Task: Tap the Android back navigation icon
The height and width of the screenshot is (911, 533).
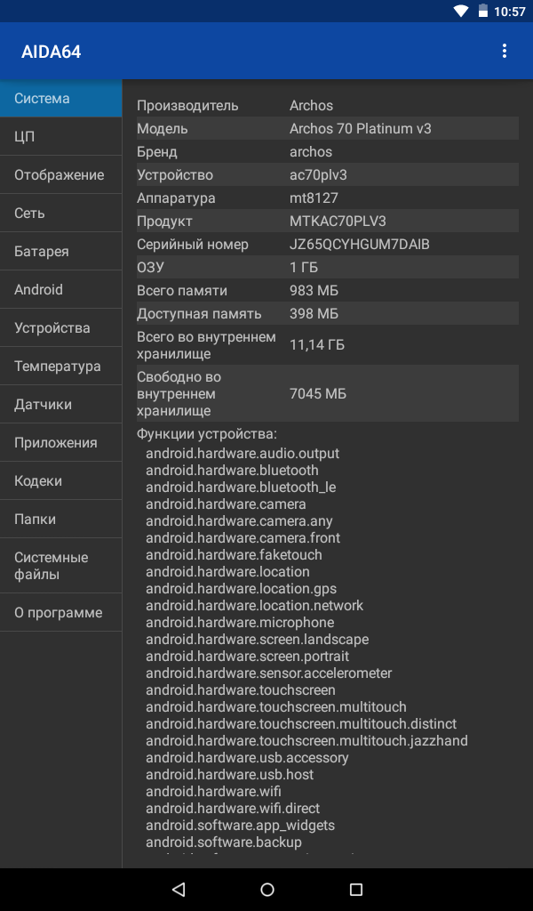Action: pyautogui.click(x=178, y=889)
